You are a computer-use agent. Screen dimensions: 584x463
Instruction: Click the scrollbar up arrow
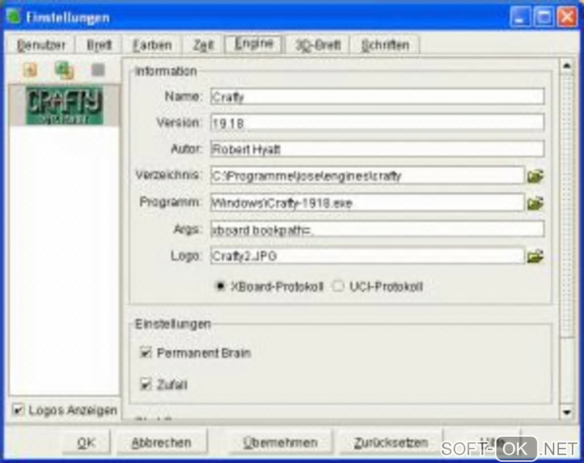coord(566,66)
